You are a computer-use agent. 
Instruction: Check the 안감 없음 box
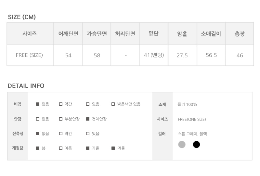pyautogui.click(x=38, y=119)
